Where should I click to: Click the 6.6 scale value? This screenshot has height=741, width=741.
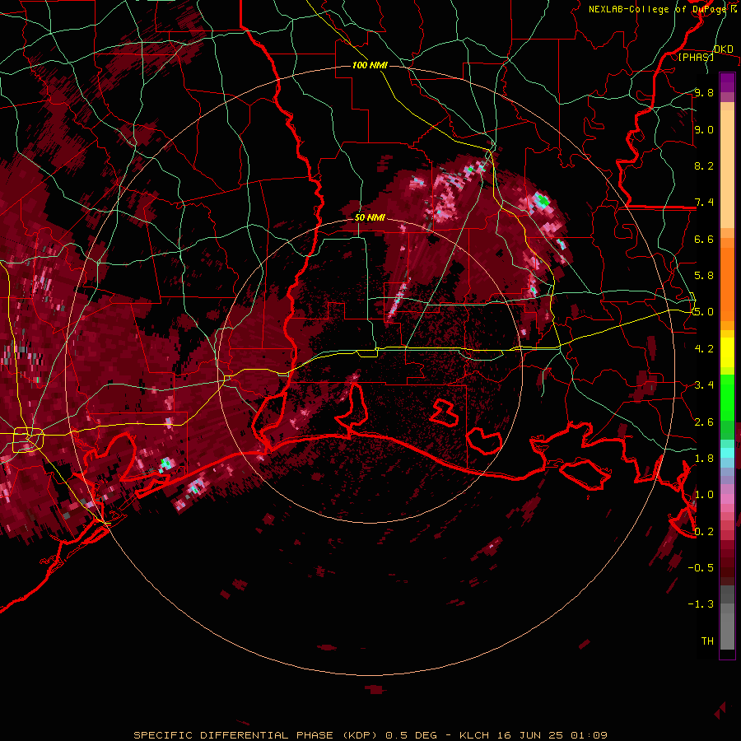tap(704, 239)
